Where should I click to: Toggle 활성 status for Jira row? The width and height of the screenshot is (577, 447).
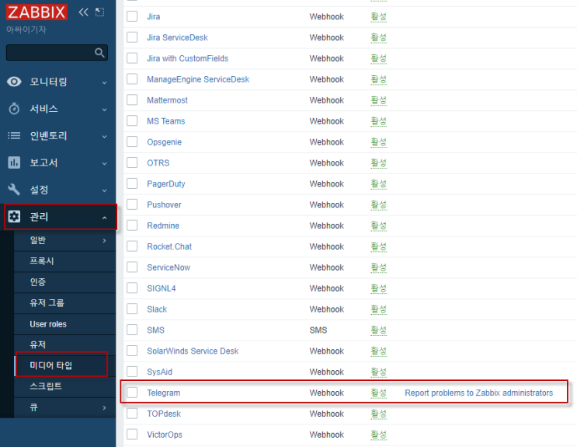click(379, 16)
